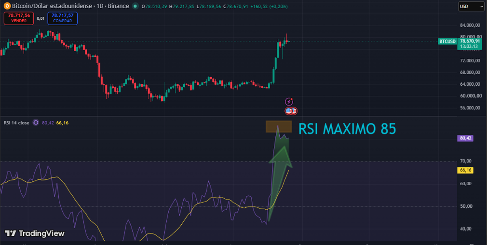Click the purple RSI indicator refresh icon
Viewport: 487px width, 245px height.
coord(36,122)
